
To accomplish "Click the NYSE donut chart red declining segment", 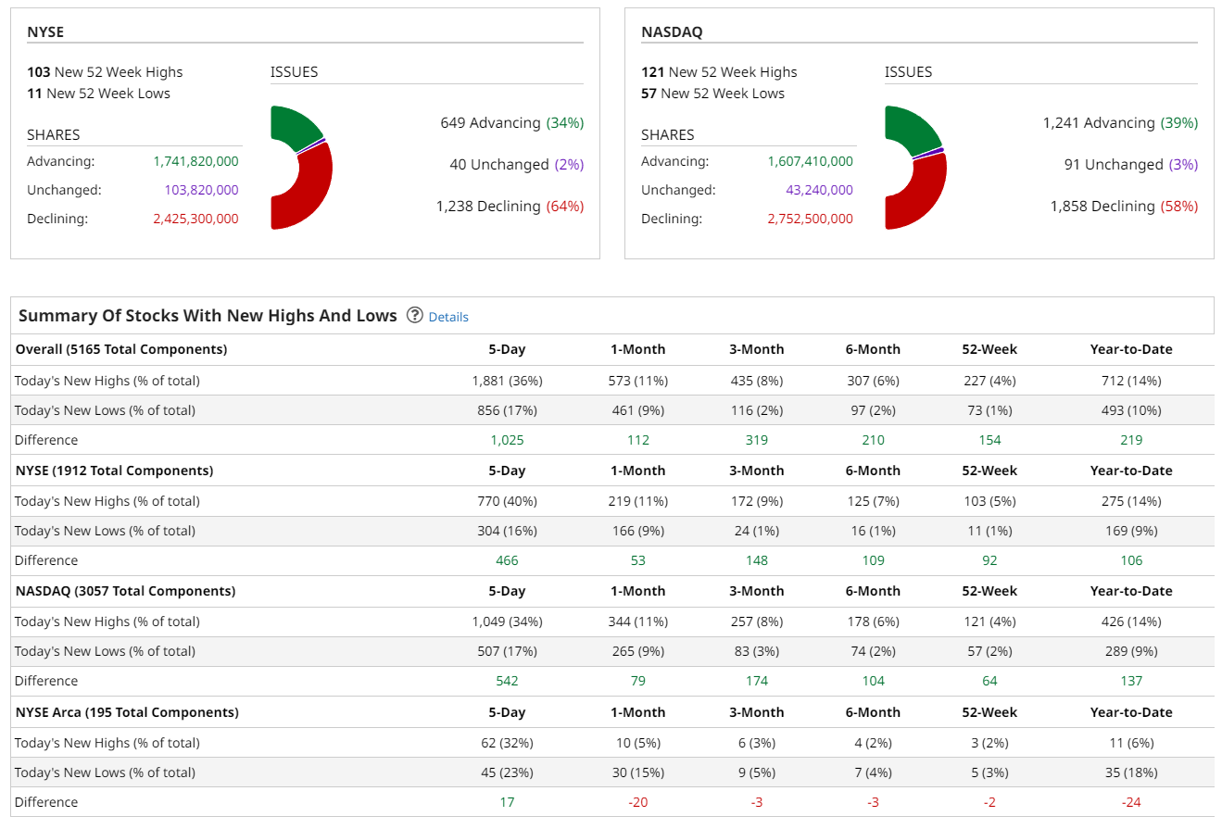I will [309, 188].
